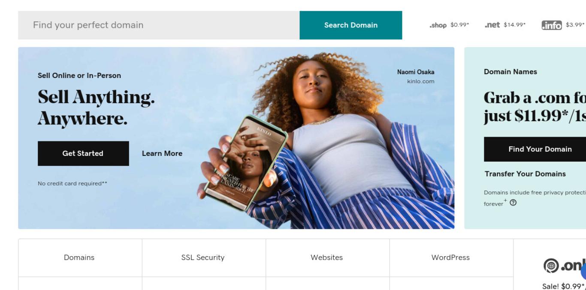The width and height of the screenshot is (586, 290).
Task: Select the Domains tab
Action: point(80,257)
